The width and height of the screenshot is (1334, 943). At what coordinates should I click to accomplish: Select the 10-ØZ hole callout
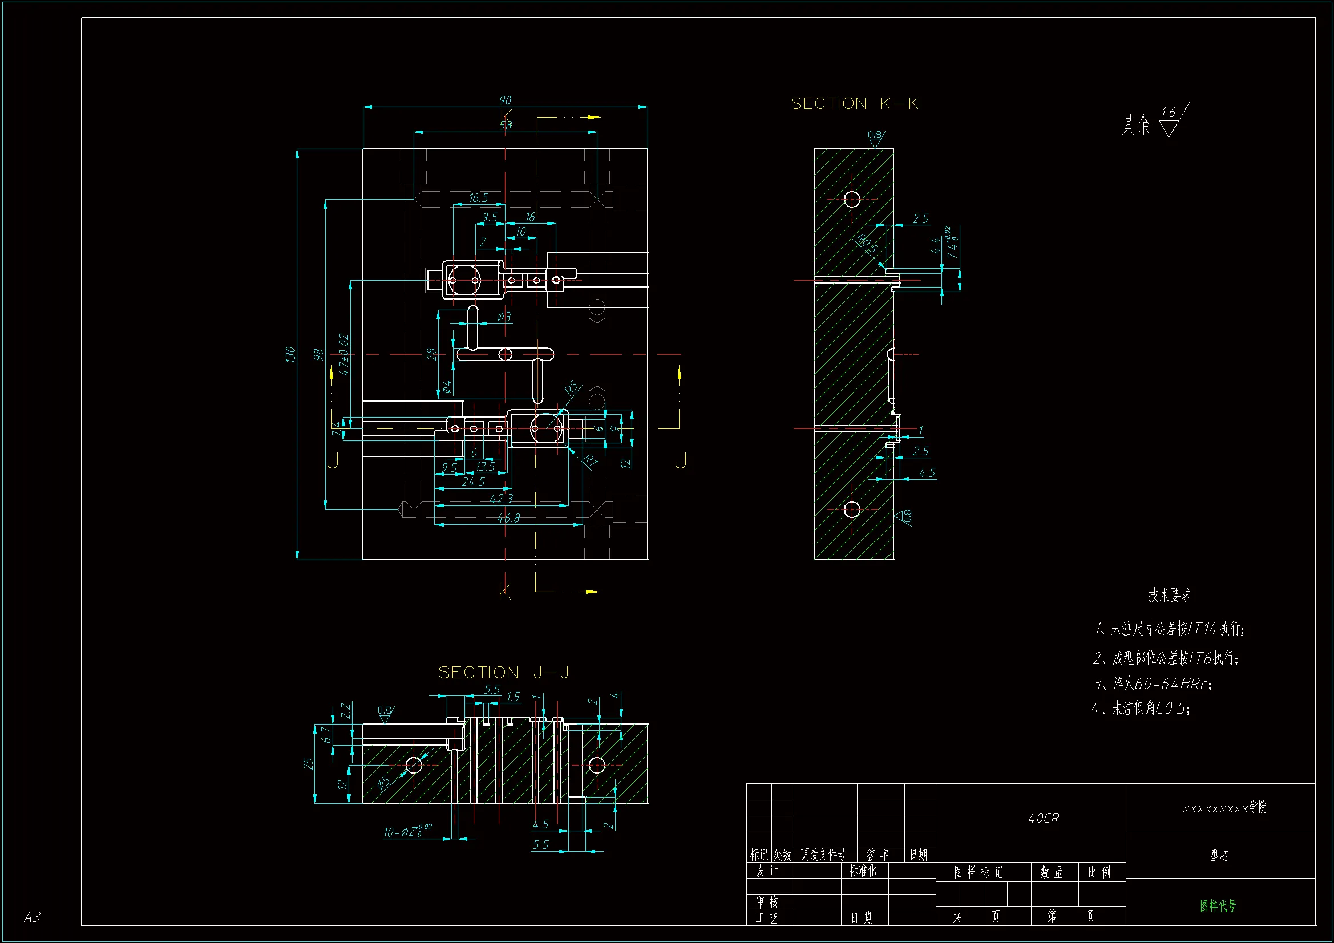coord(407,831)
